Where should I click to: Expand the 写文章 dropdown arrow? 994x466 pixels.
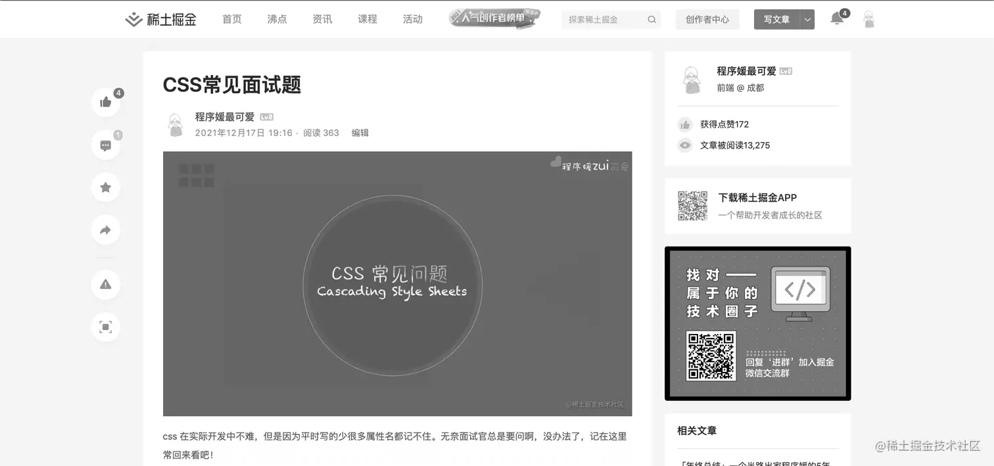pos(807,19)
